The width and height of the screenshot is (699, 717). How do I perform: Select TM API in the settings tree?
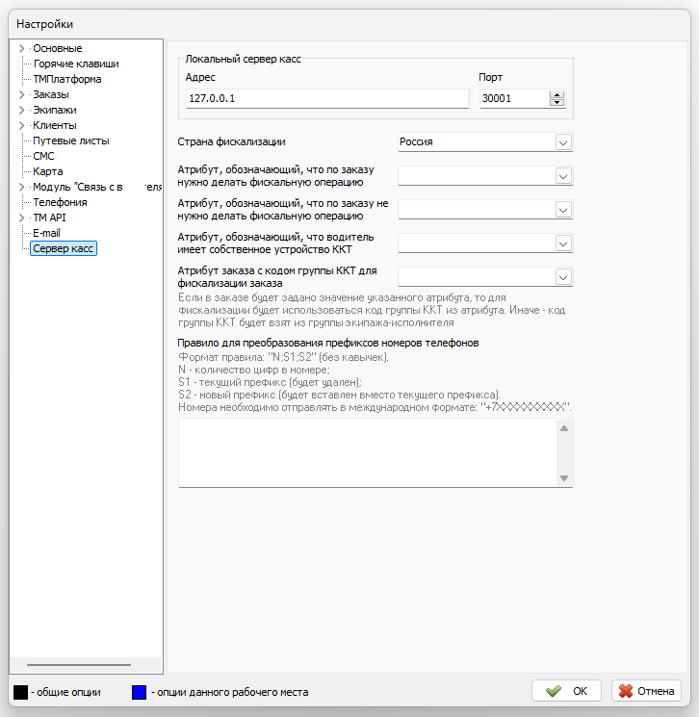click(49, 218)
